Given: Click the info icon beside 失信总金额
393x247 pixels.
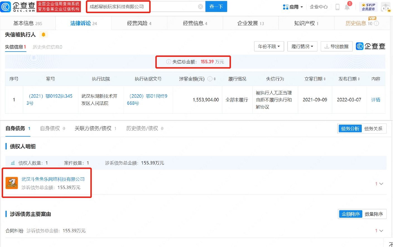Looking at the screenshot, I should (x=168, y=62).
